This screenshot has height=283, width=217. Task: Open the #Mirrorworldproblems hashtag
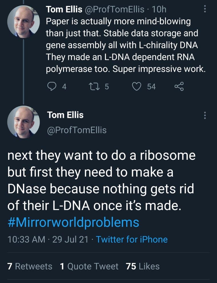[x=73, y=222]
